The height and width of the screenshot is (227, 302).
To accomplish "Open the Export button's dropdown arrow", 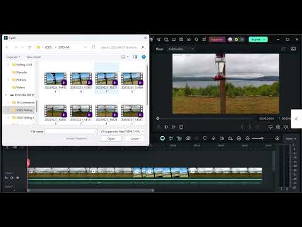I will 265,40.
